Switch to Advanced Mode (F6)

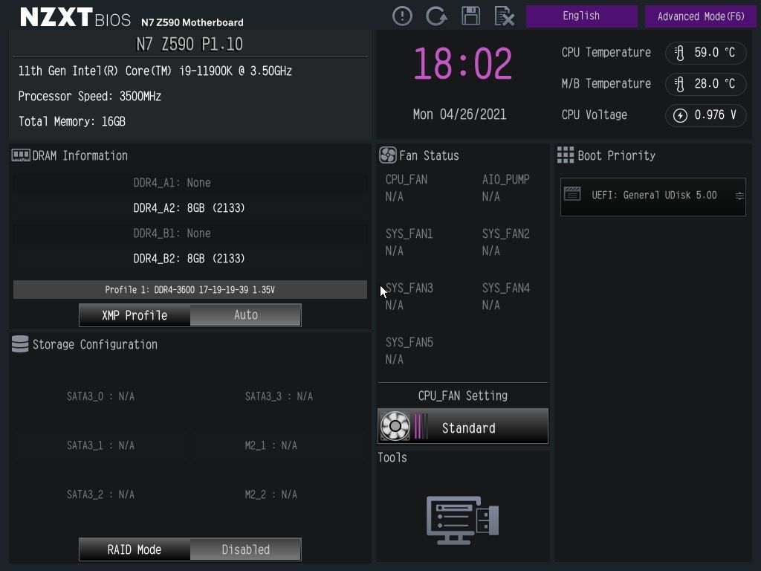[x=700, y=16]
